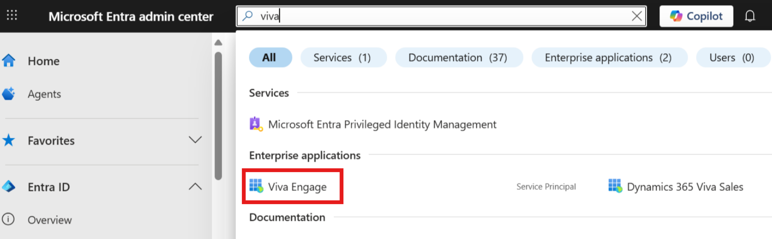Expand the Favorites section chevron
Image resolution: width=772 pixels, height=239 pixels.
click(x=195, y=140)
